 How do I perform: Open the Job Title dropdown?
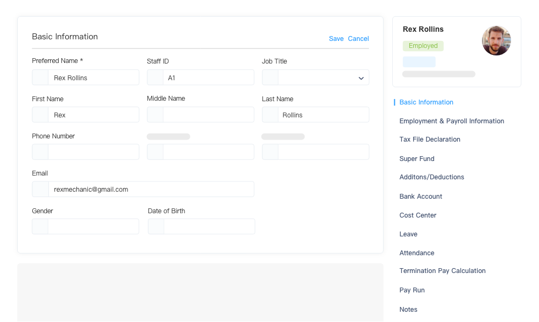[316, 78]
